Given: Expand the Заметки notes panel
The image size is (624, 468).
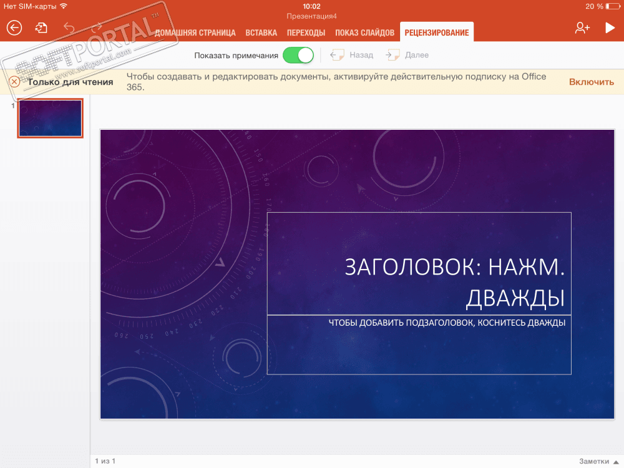Looking at the screenshot, I should pyautogui.click(x=599, y=461).
